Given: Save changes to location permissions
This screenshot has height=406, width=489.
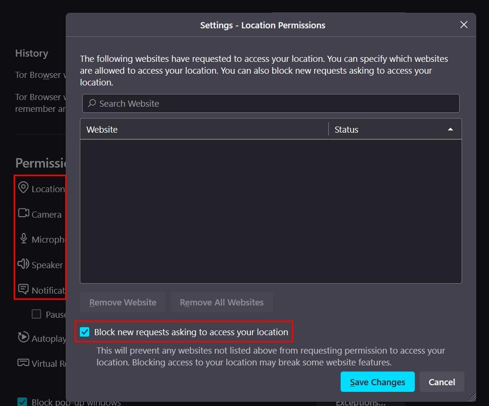Looking at the screenshot, I should (x=377, y=381).
